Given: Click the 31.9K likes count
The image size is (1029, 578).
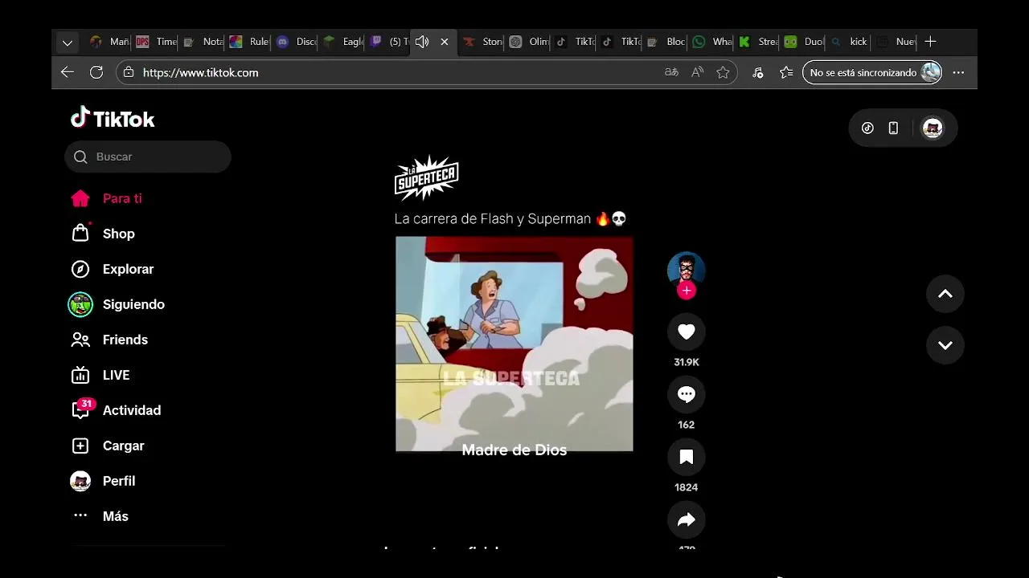Looking at the screenshot, I should coord(687,362).
